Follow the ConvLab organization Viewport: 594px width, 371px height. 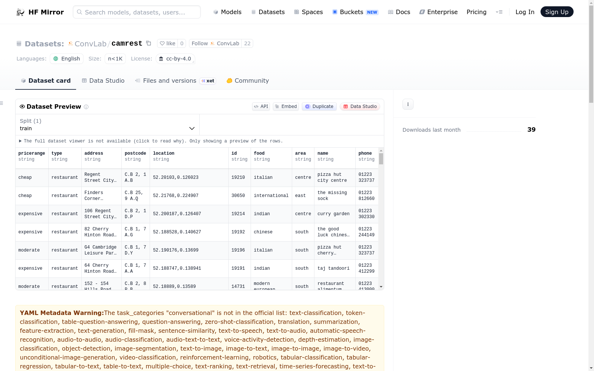tap(215, 43)
